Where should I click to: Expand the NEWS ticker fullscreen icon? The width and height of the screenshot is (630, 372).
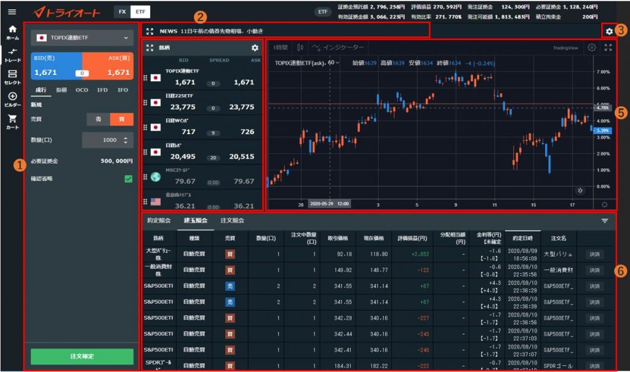tap(150, 31)
